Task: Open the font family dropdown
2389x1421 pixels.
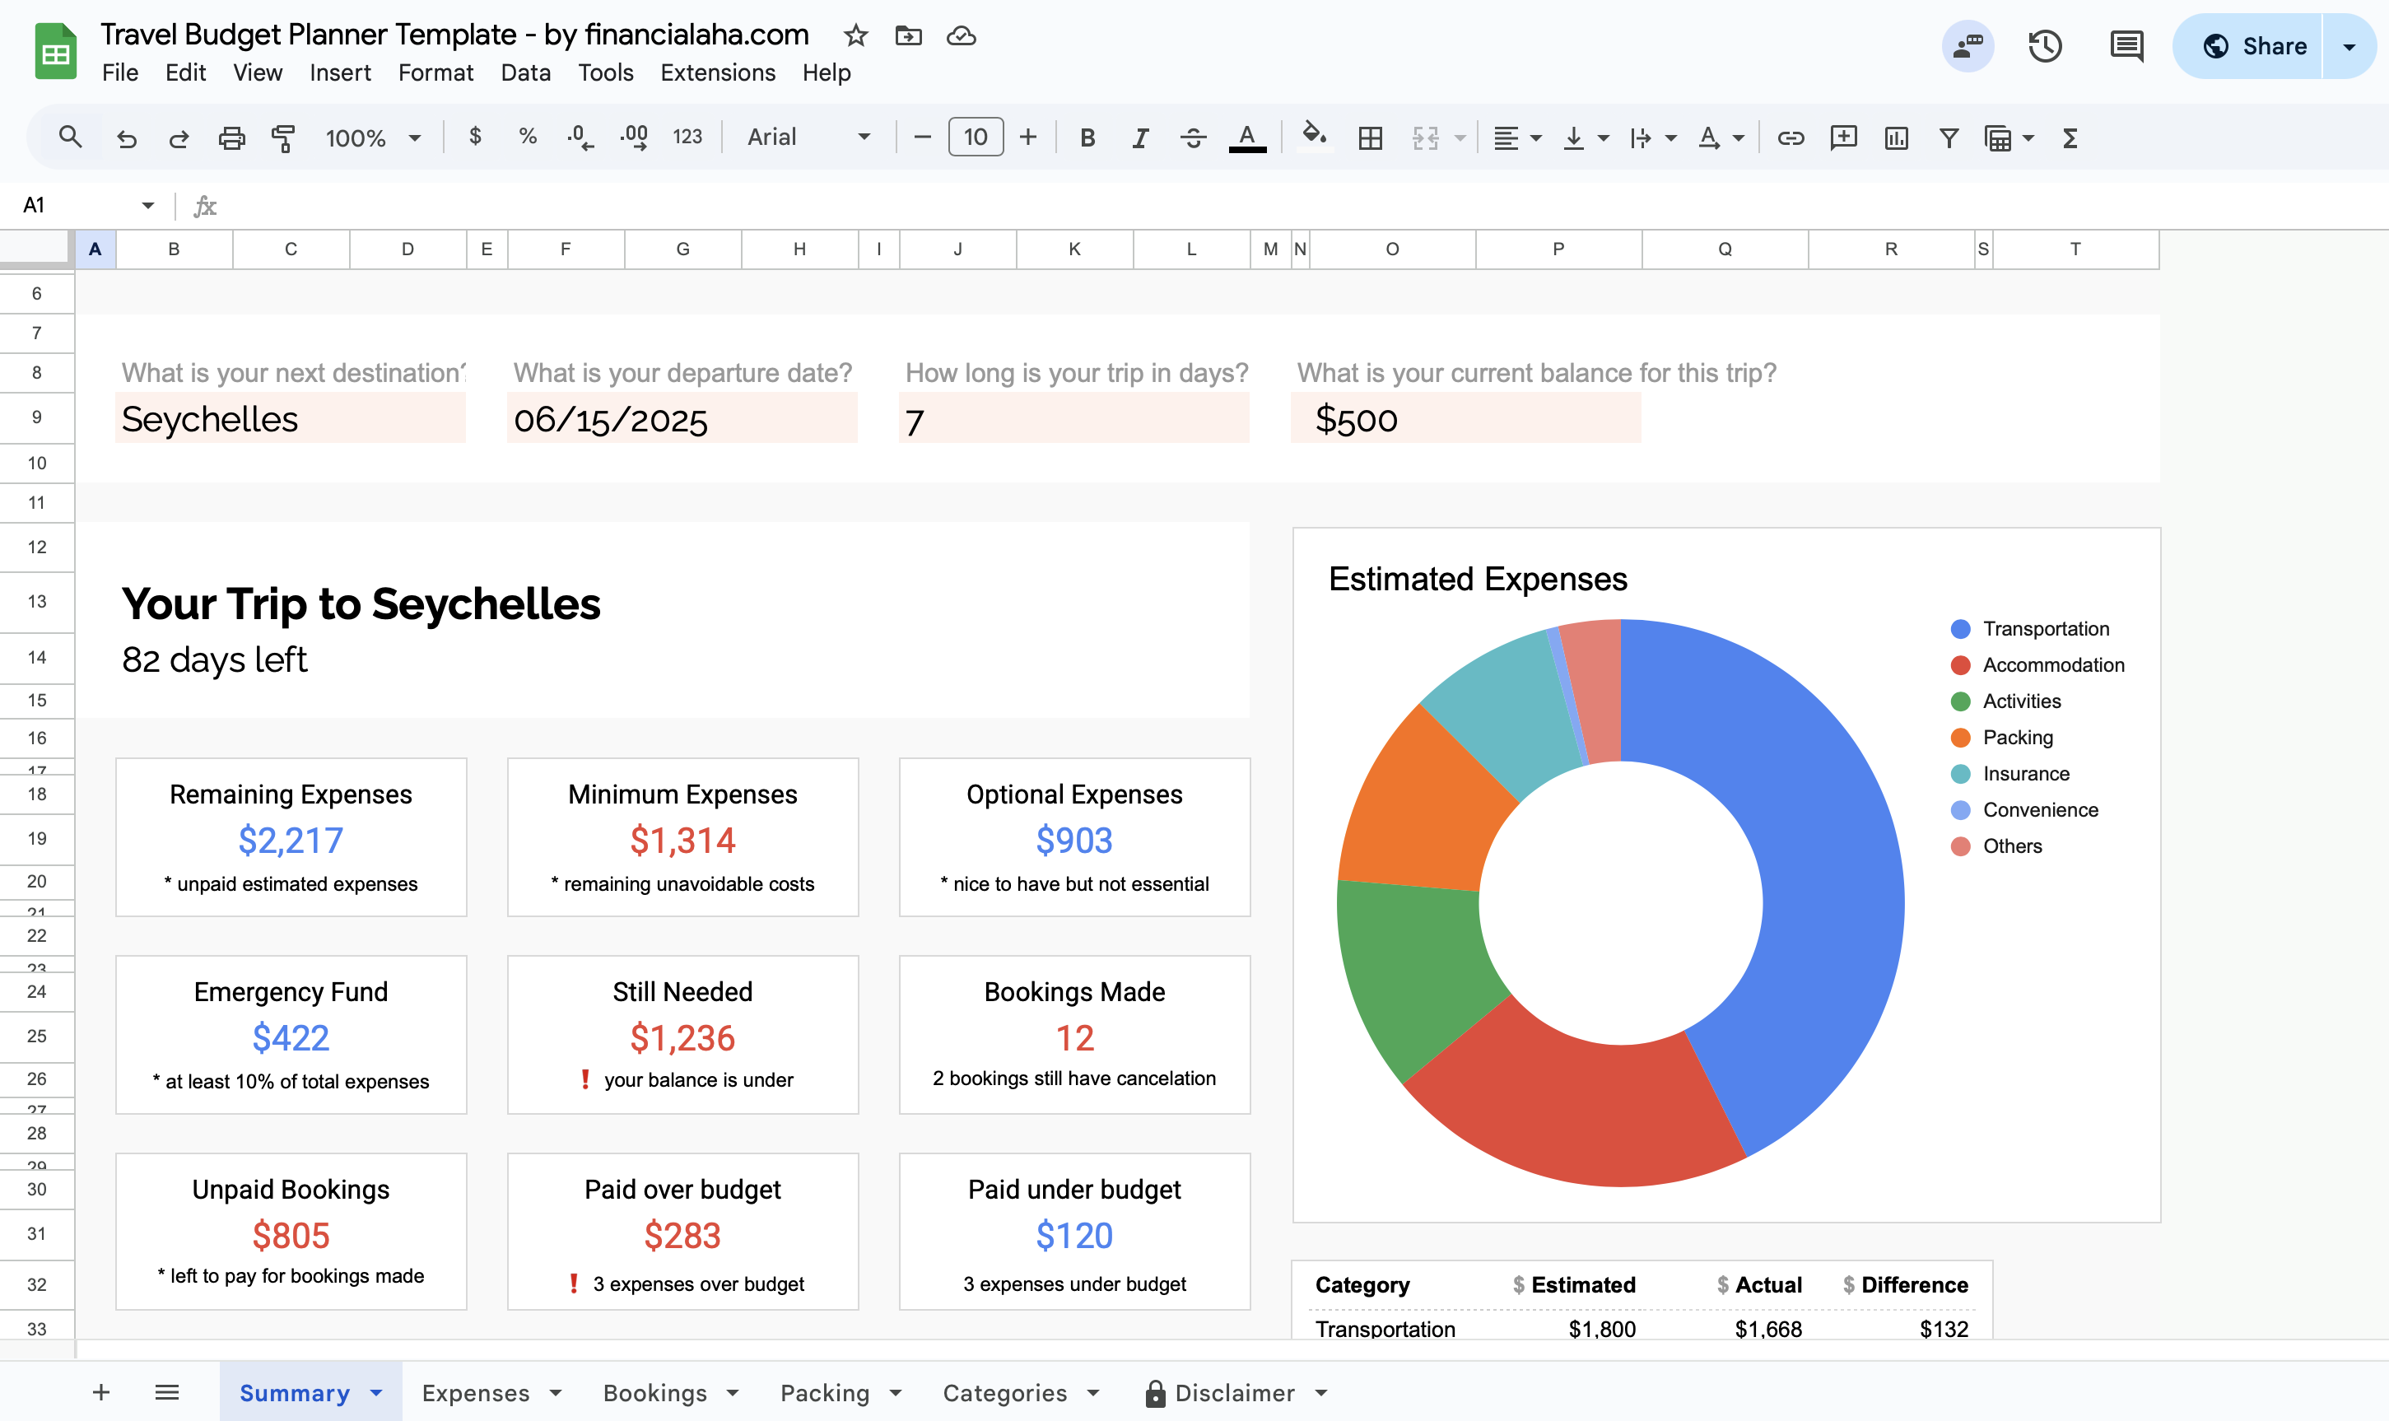Action: click(x=809, y=136)
